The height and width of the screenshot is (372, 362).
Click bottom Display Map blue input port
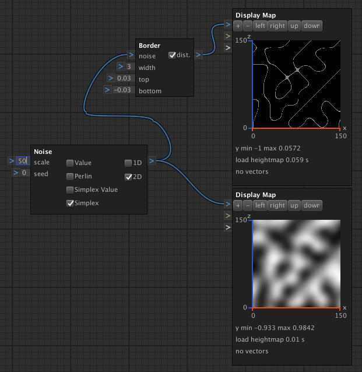point(228,204)
